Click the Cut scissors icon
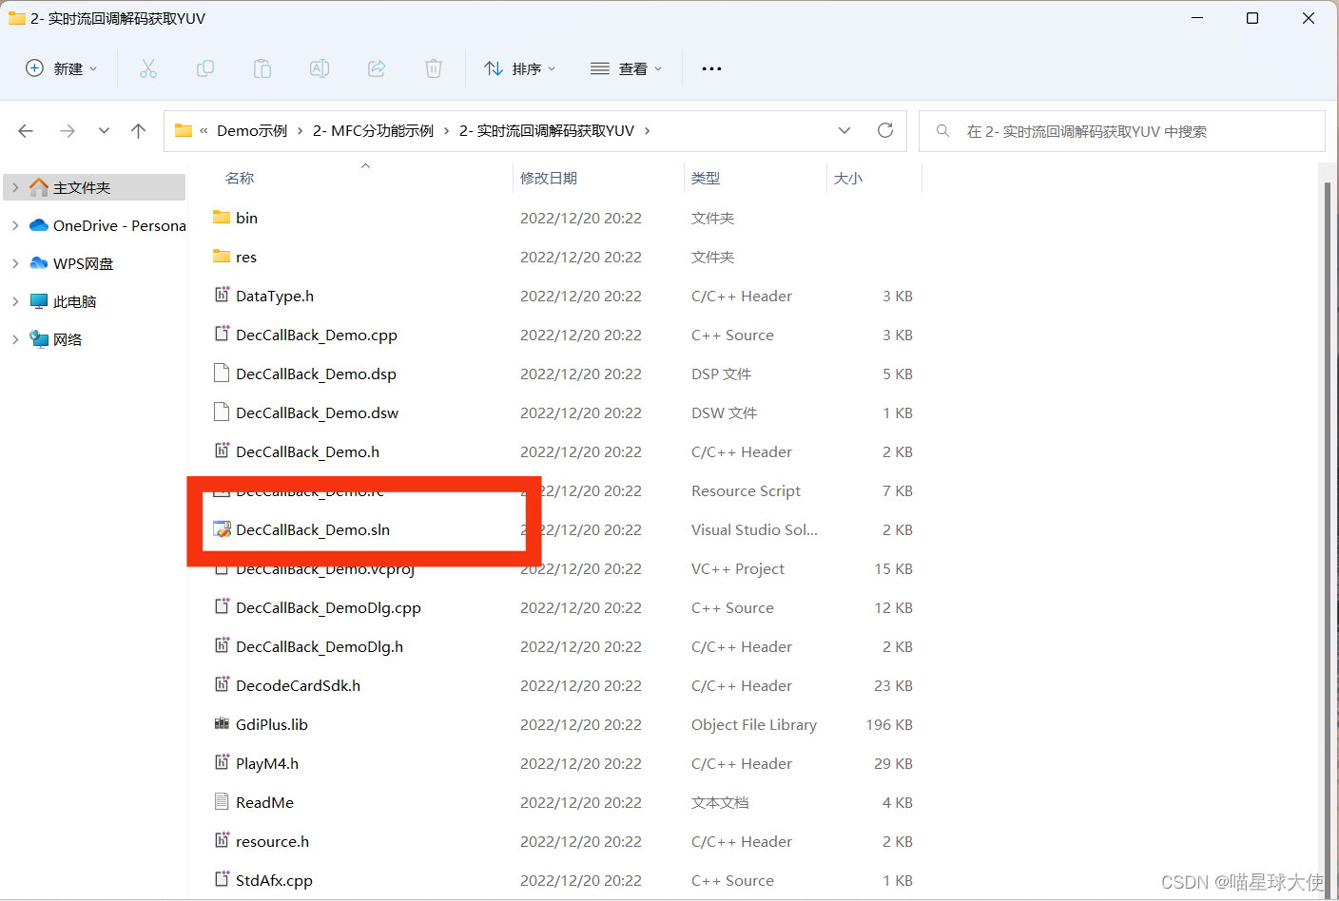This screenshot has width=1339, height=901. click(148, 68)
